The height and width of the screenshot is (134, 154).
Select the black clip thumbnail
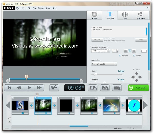coord(66,106)
